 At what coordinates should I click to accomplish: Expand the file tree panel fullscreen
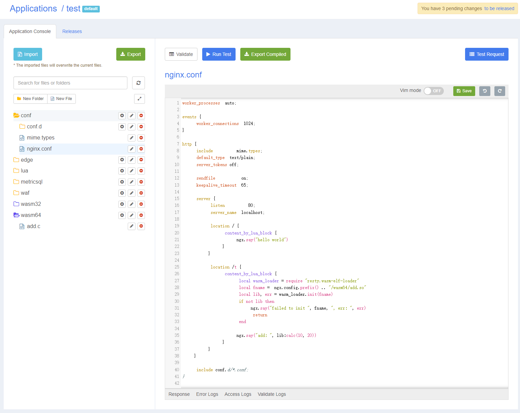(x=140, y=99)
